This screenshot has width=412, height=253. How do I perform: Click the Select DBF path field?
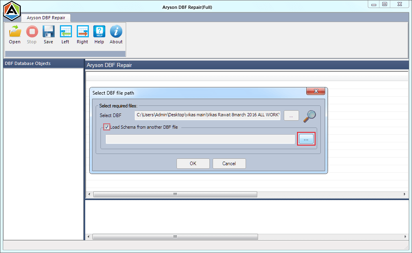click(x=207, y=115)
